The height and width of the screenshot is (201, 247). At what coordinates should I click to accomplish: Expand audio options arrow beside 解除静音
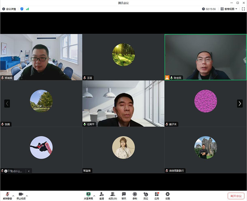pyautogui.click(x=13, y=196)
